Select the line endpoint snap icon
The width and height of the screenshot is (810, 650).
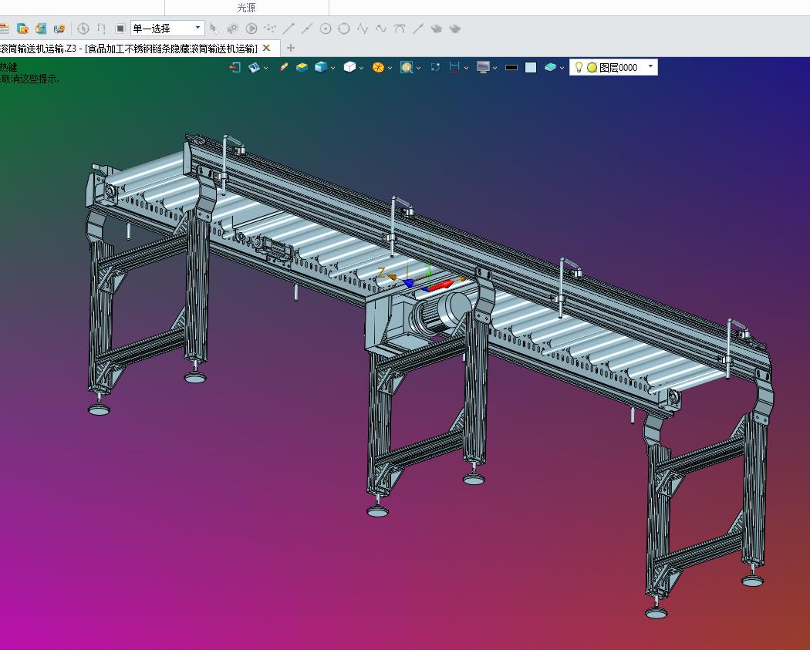(289, 29)
